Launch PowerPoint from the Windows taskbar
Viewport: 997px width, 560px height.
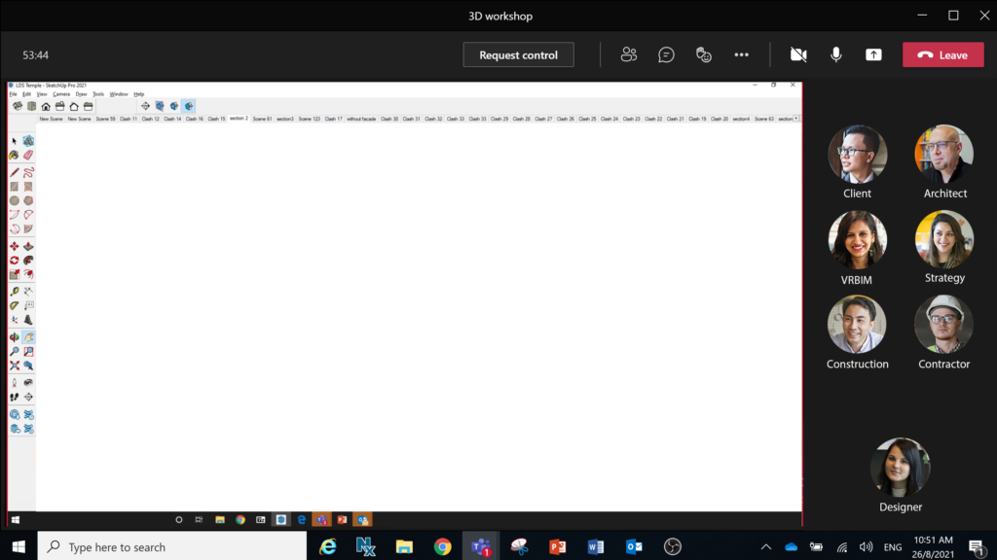pyautogui.click(x=557, y=546)
